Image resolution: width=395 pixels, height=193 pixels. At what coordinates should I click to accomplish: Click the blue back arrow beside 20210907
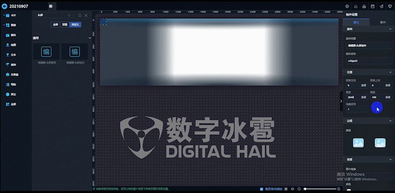coord(4,6)
